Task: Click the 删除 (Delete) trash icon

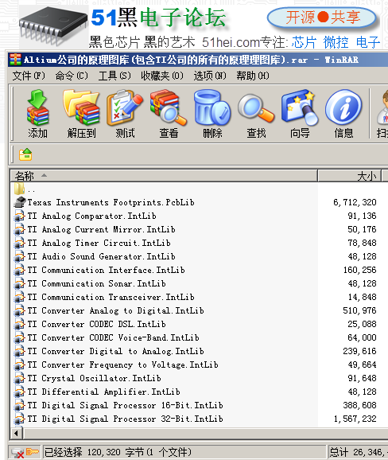Action: 212,114
